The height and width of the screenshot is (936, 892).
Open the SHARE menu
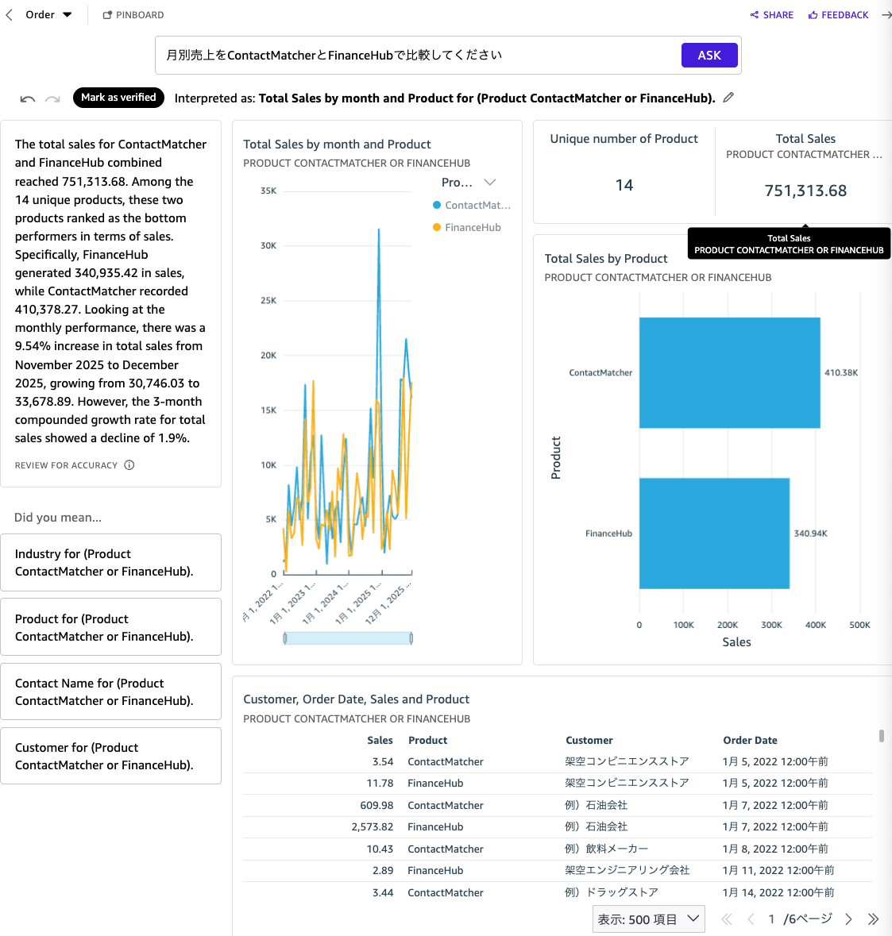(771, 14)
